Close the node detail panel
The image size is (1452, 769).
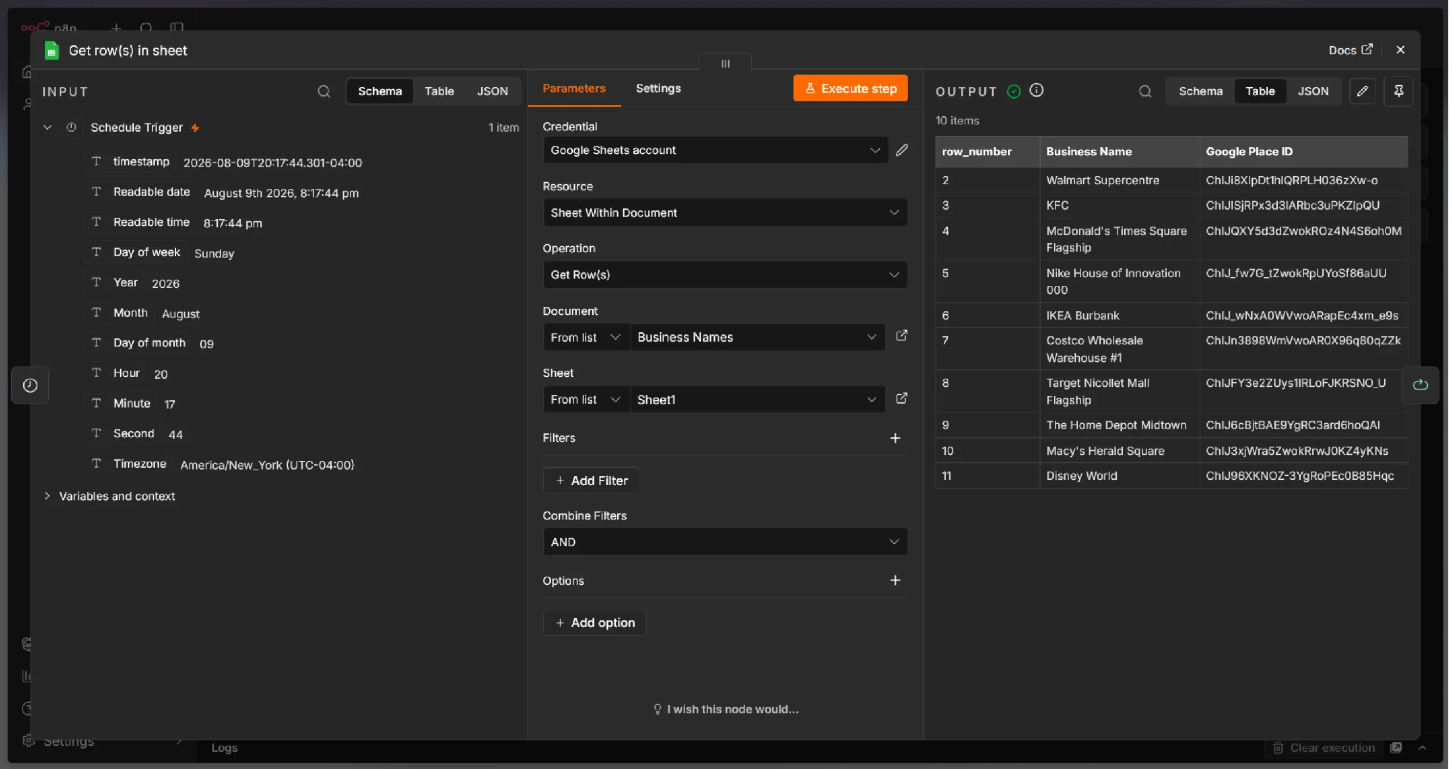tap(1400, 50)
